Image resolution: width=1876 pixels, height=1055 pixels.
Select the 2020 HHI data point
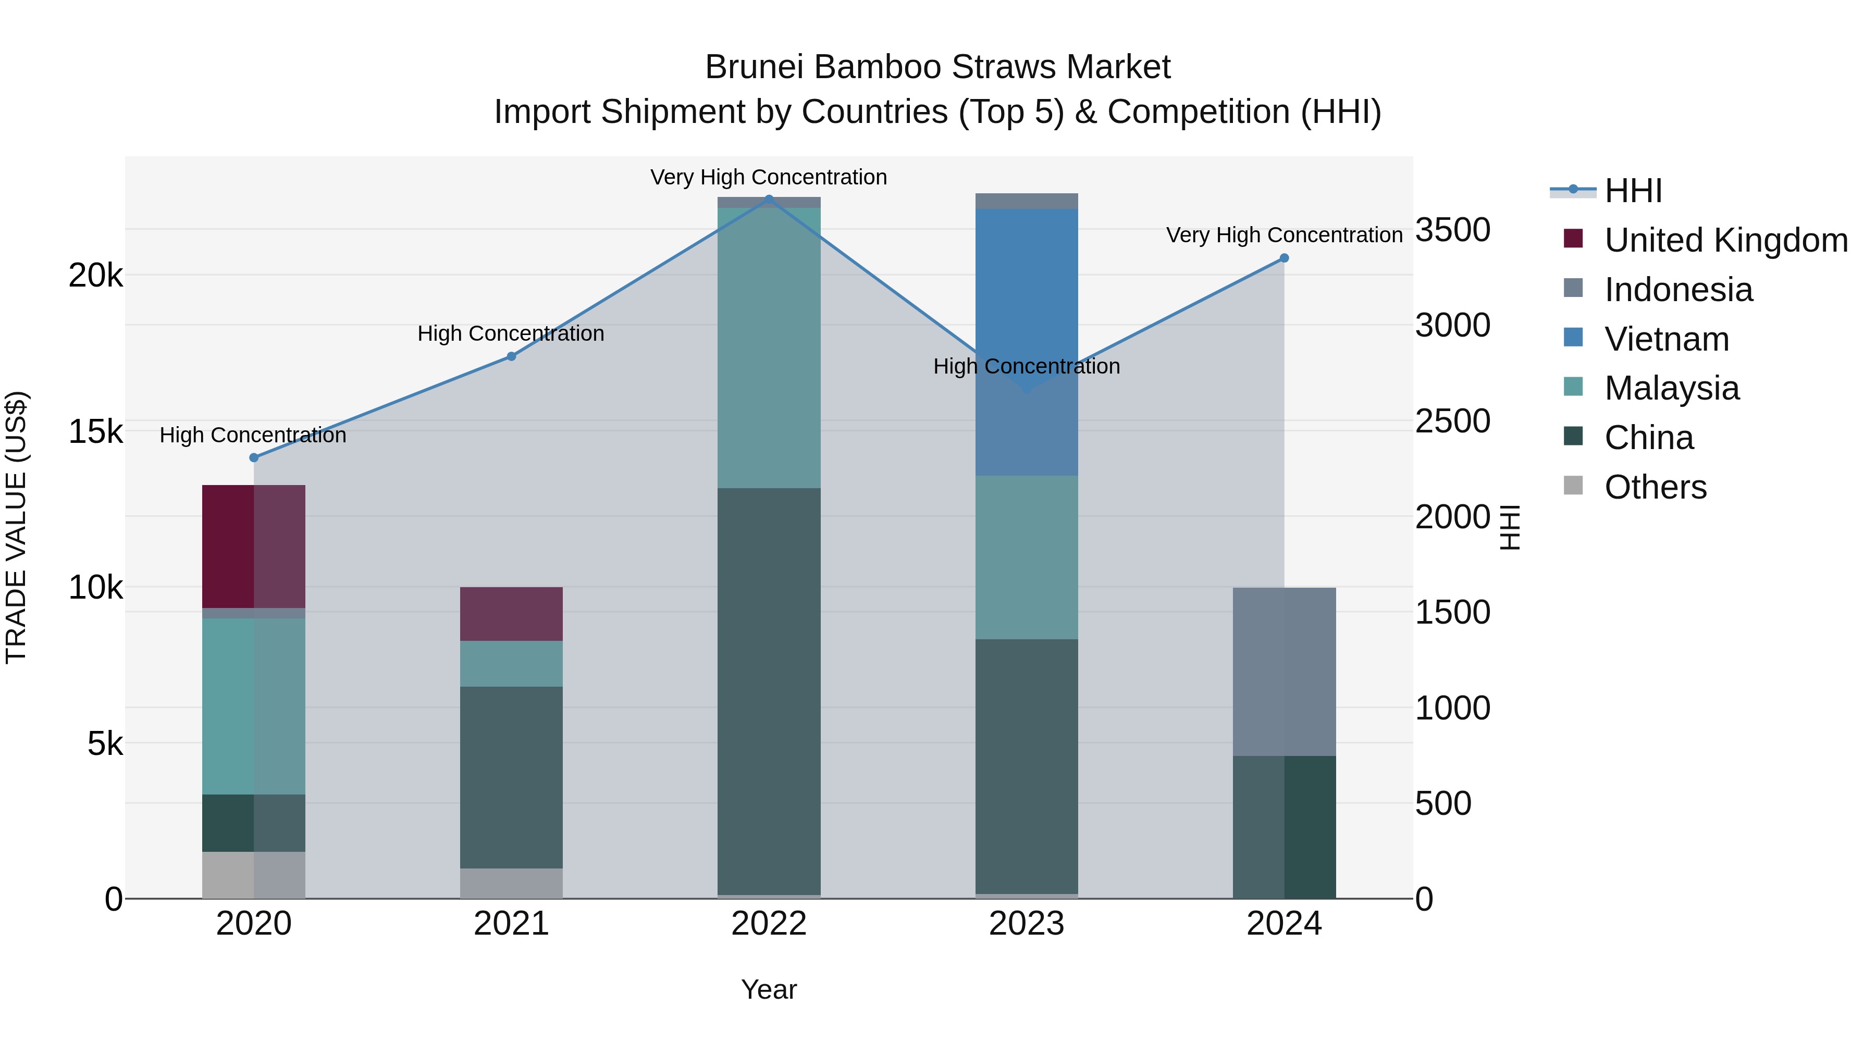pos(254,458)
